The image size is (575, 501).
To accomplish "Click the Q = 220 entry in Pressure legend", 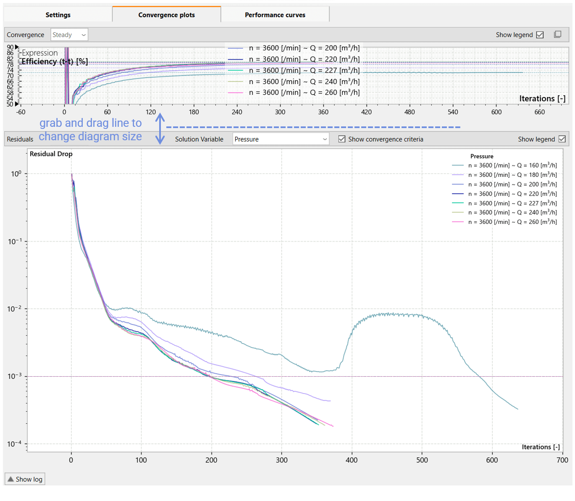I will (504, 194).
